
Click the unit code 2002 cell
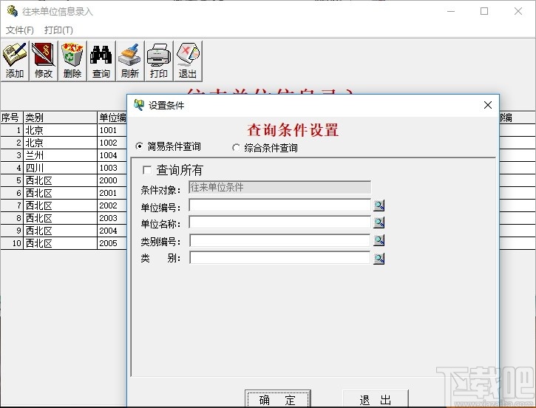pyautogui.click(x=112, y=205)
